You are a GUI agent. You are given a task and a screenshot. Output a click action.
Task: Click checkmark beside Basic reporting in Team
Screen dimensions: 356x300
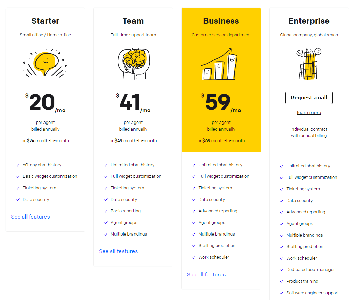(x=106, y=211)
